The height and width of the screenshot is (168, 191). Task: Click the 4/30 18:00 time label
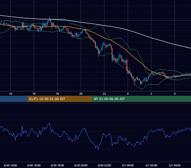57,165
